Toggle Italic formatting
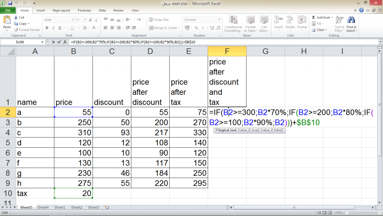This screenshot has height=216, width=383. 53,28
